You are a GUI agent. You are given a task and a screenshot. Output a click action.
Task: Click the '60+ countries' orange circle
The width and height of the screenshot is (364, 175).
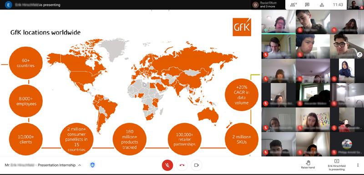(x=26, y=63)
